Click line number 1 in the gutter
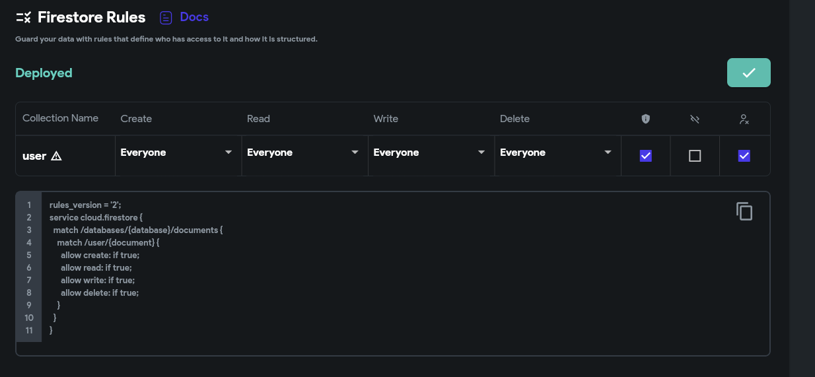Viewport: 815px width, 377px height. [29, 205]
